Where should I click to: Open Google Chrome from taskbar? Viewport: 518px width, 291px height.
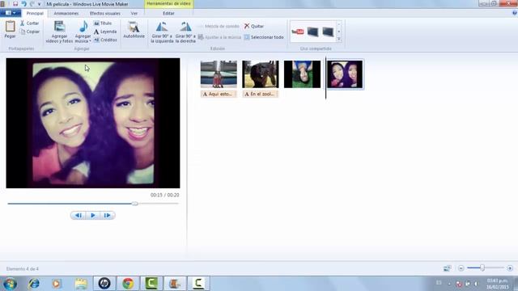click(x=128, y=284)
